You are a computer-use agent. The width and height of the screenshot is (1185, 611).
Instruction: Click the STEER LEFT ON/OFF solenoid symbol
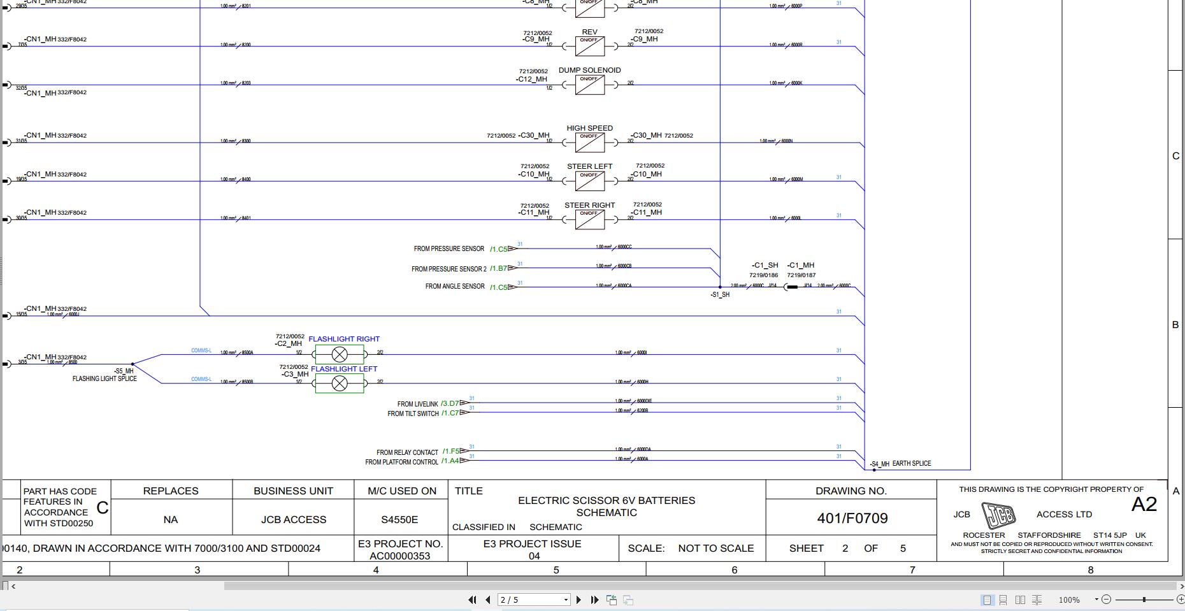tap(590, 181)
